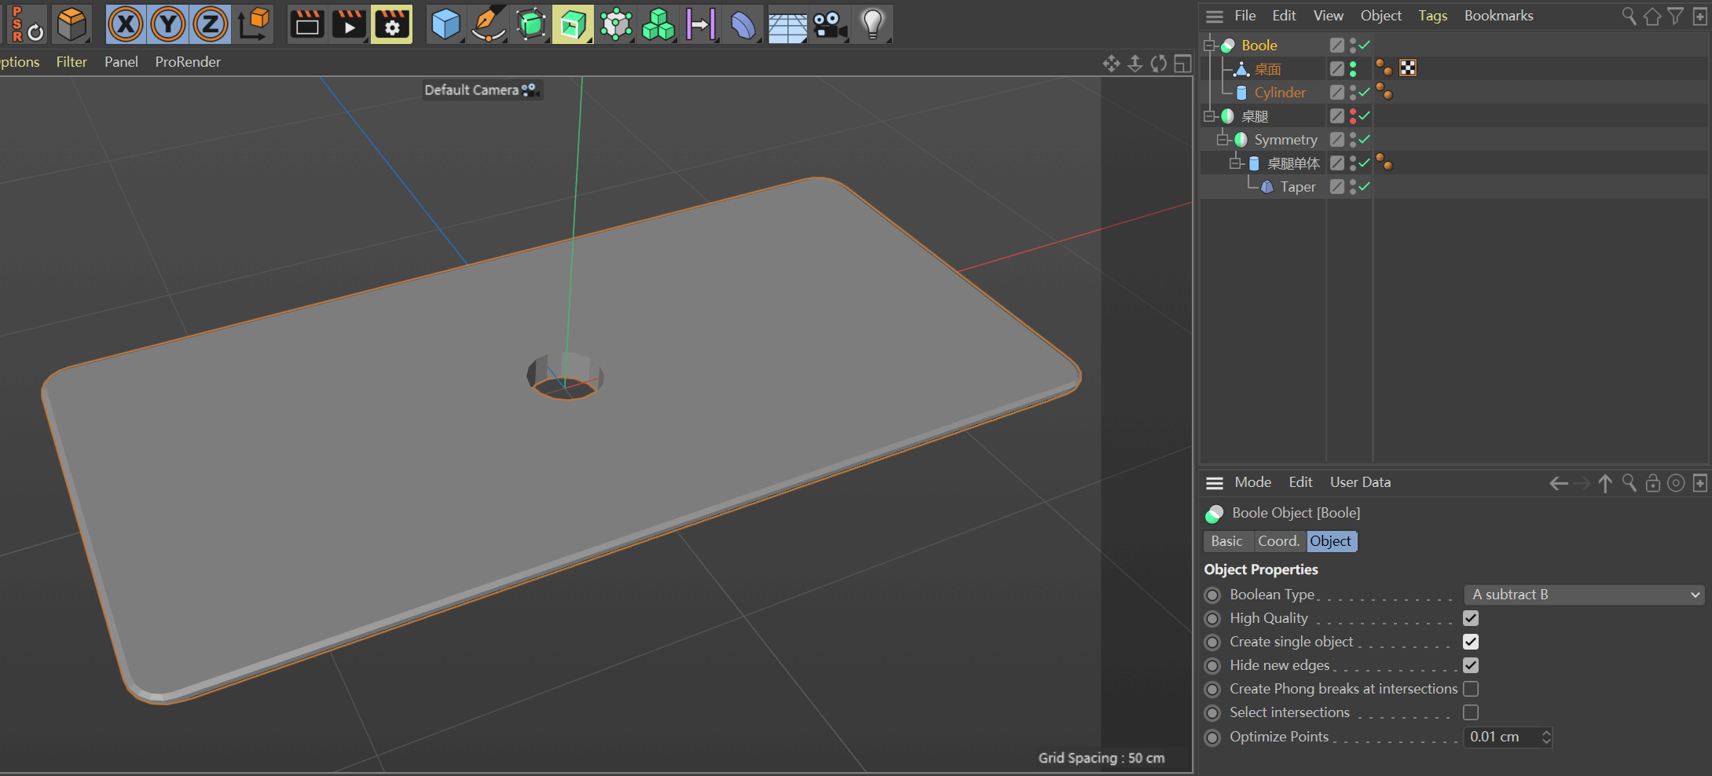The width and height of the screenshot is (1712, 776).
Task: Toggle the Boole object enable checkmark
Action: 1365,45
